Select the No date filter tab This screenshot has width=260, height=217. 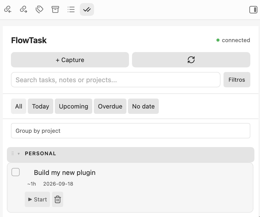coord(144,106)
